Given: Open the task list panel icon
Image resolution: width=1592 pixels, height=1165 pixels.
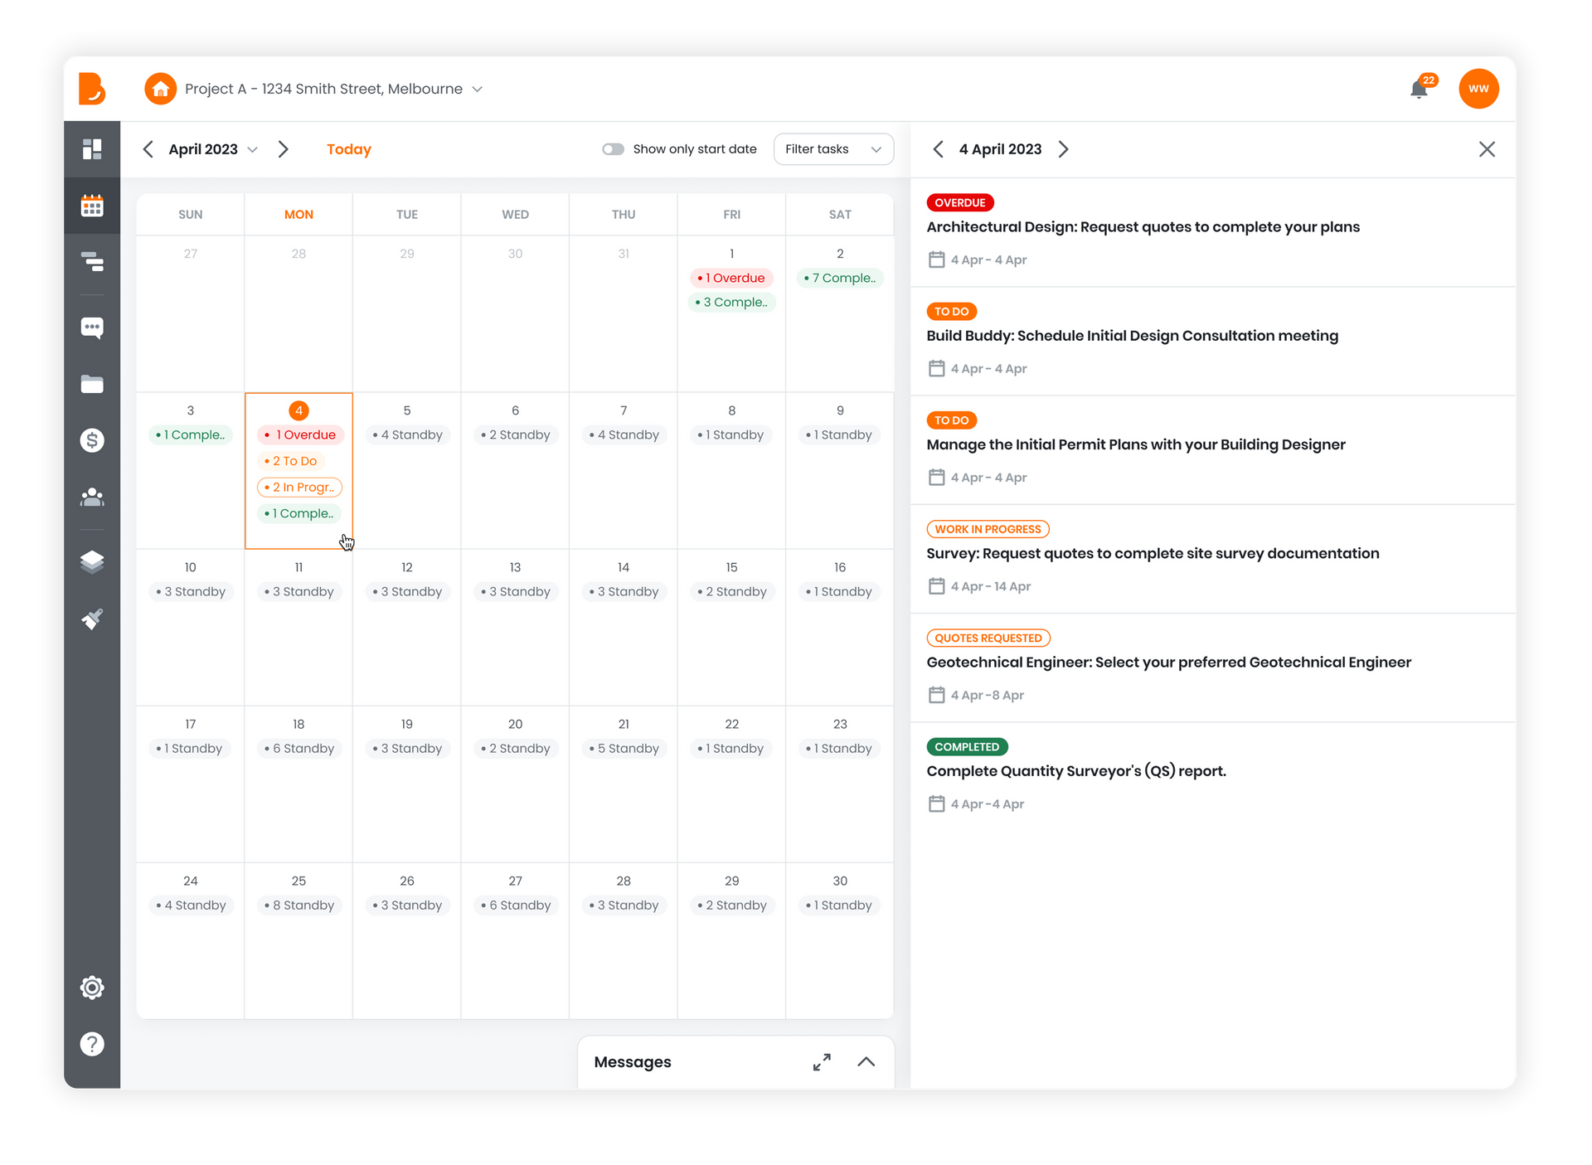Looking at the screenshot, I should point(93,262).
